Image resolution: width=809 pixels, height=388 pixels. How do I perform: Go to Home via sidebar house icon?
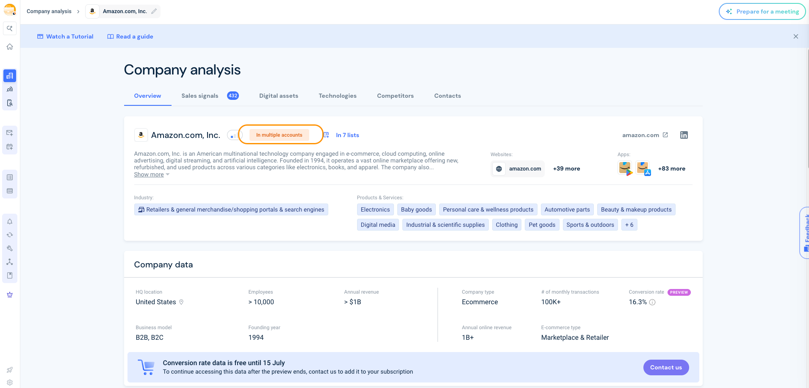[x=10, y=47]
